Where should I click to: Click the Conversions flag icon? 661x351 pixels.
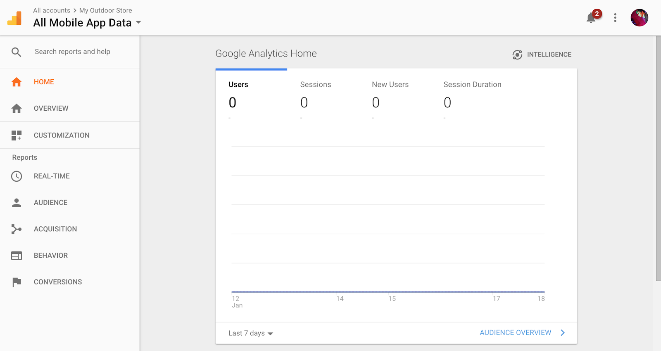pyautogui.click(x=17, y=282)
